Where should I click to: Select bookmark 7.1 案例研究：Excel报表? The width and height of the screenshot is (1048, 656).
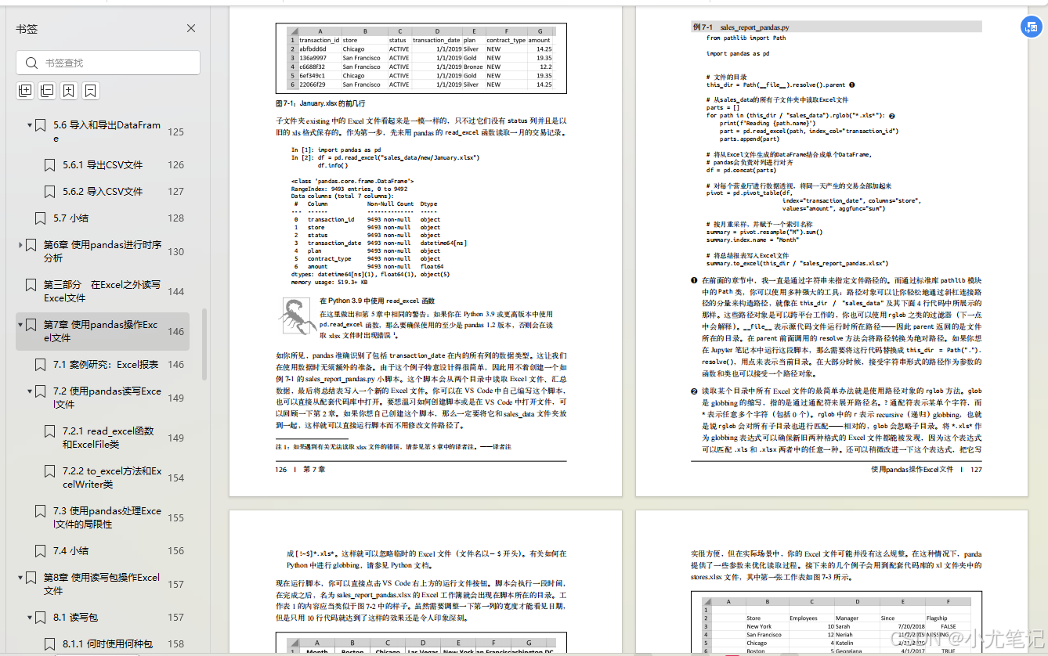coord(106,365)
